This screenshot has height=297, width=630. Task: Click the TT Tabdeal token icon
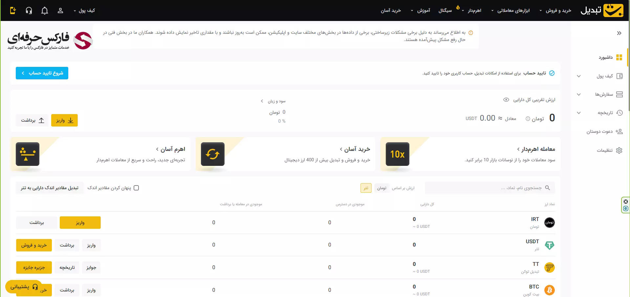(x=550, y=267)
